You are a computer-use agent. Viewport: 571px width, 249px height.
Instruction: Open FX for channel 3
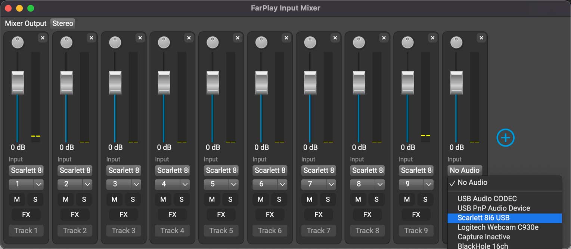124,215
